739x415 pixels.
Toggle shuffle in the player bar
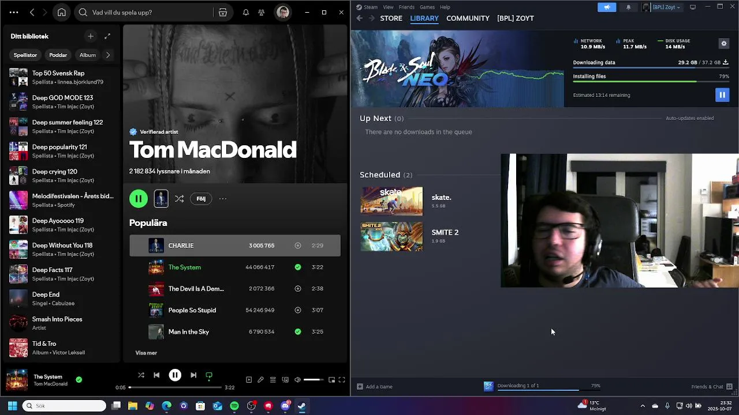(x=141, y=375)
